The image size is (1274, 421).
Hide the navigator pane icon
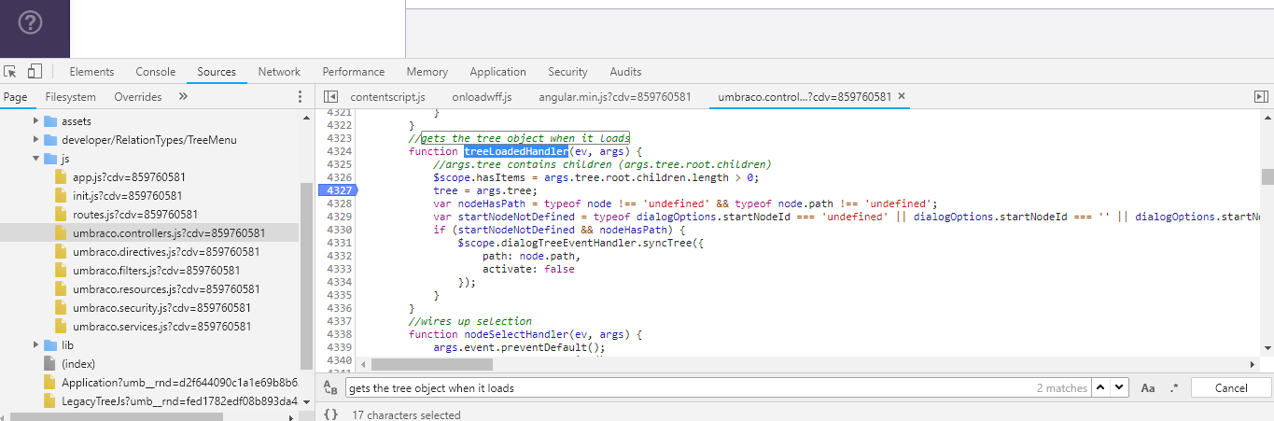coord(330,97)
